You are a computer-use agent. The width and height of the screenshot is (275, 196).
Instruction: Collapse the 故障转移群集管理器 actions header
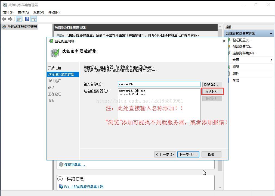pyautogui.click(x=271, y=33)
